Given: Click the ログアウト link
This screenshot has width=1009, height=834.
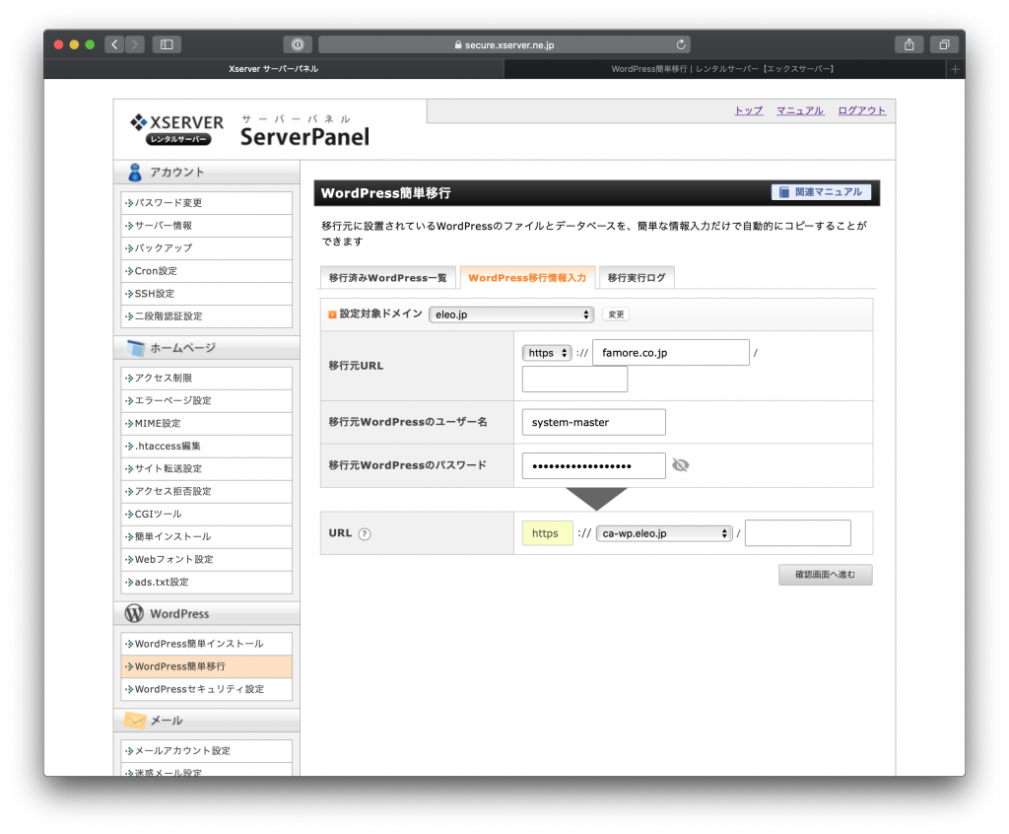Looking at the screenshot, I should [861, 110].
